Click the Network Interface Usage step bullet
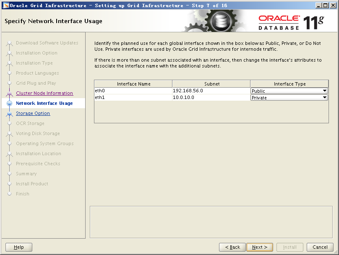Screen dimensions: 339x255 coord(9,104)
